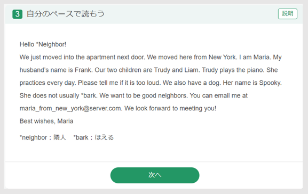Click the phrase apartment next door

coord(115,57)
